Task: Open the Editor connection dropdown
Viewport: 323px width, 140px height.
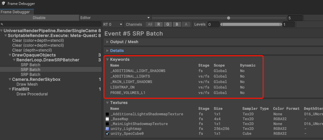Action: [x=115, y=18]
